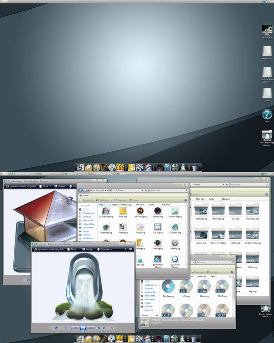Select the iPhoto.png file icon

click(157, 243)
